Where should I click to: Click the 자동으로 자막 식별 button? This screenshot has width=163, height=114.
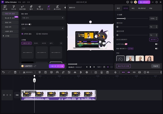(57, 66)
